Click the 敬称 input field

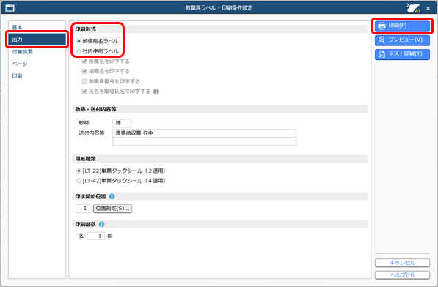click(x=122, y=123)
